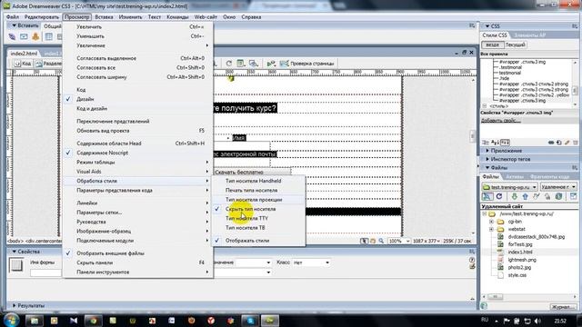The image size is (582, 327).
Task: Click the Skype icon in taskbar
Action: [x=250, y=321]
